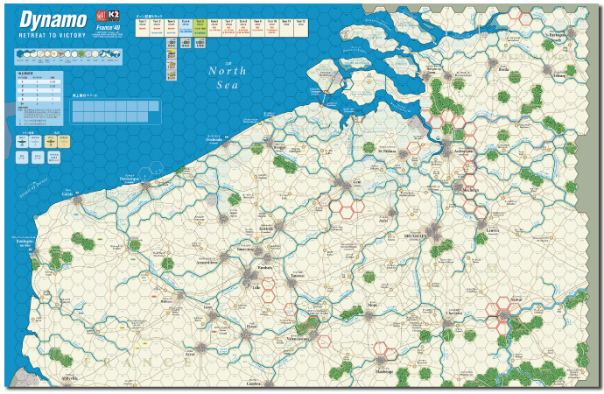This screenshot has height=394, width=604.
Task: Click the Turn 8 box on turn track
Action: pos(244,26)
